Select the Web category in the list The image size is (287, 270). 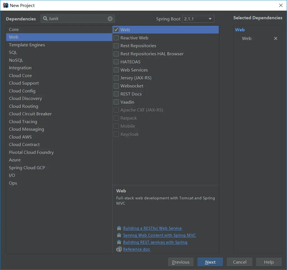(59, 37)
